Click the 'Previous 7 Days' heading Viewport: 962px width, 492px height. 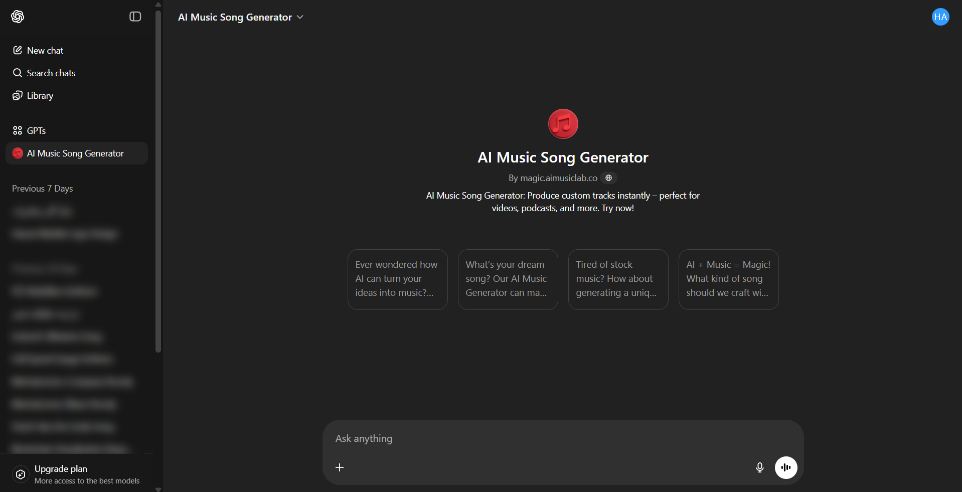43,189
